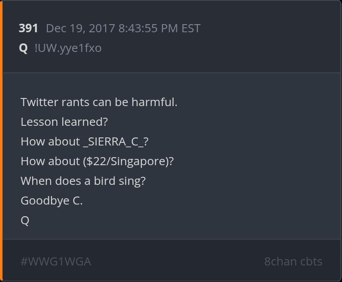Screen dimensions: 342x282
Task: Click the 8:43:55 PM EST time
Action: click(x=159, y=28)
